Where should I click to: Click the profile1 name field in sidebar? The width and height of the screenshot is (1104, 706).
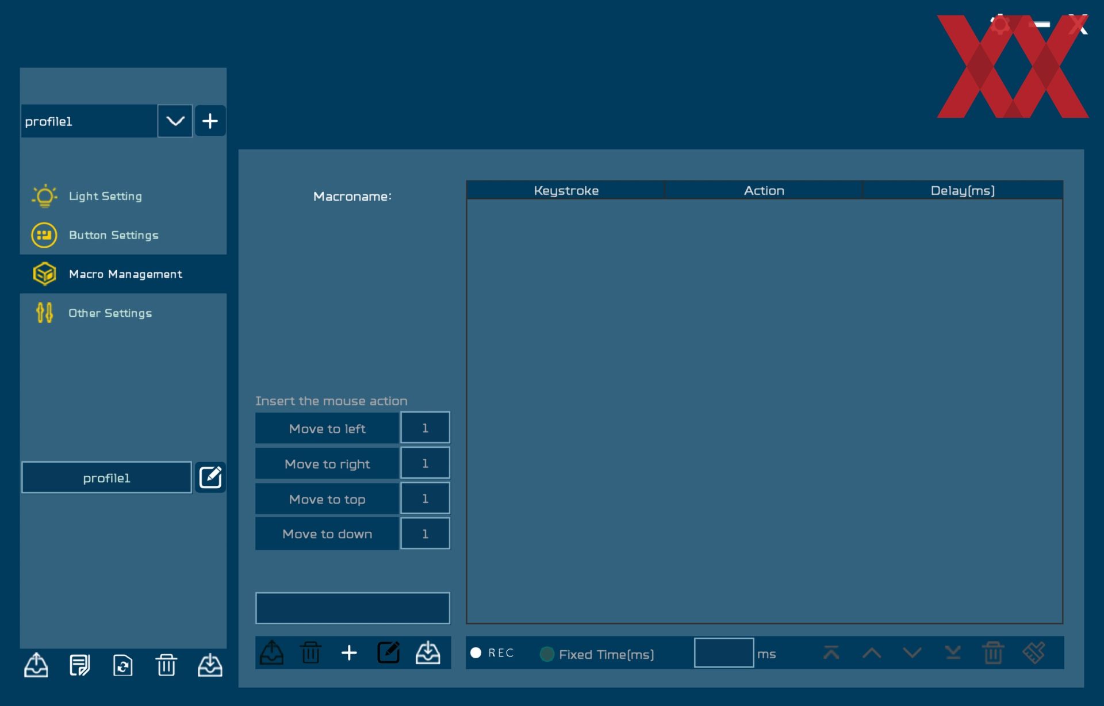[106, 477]
